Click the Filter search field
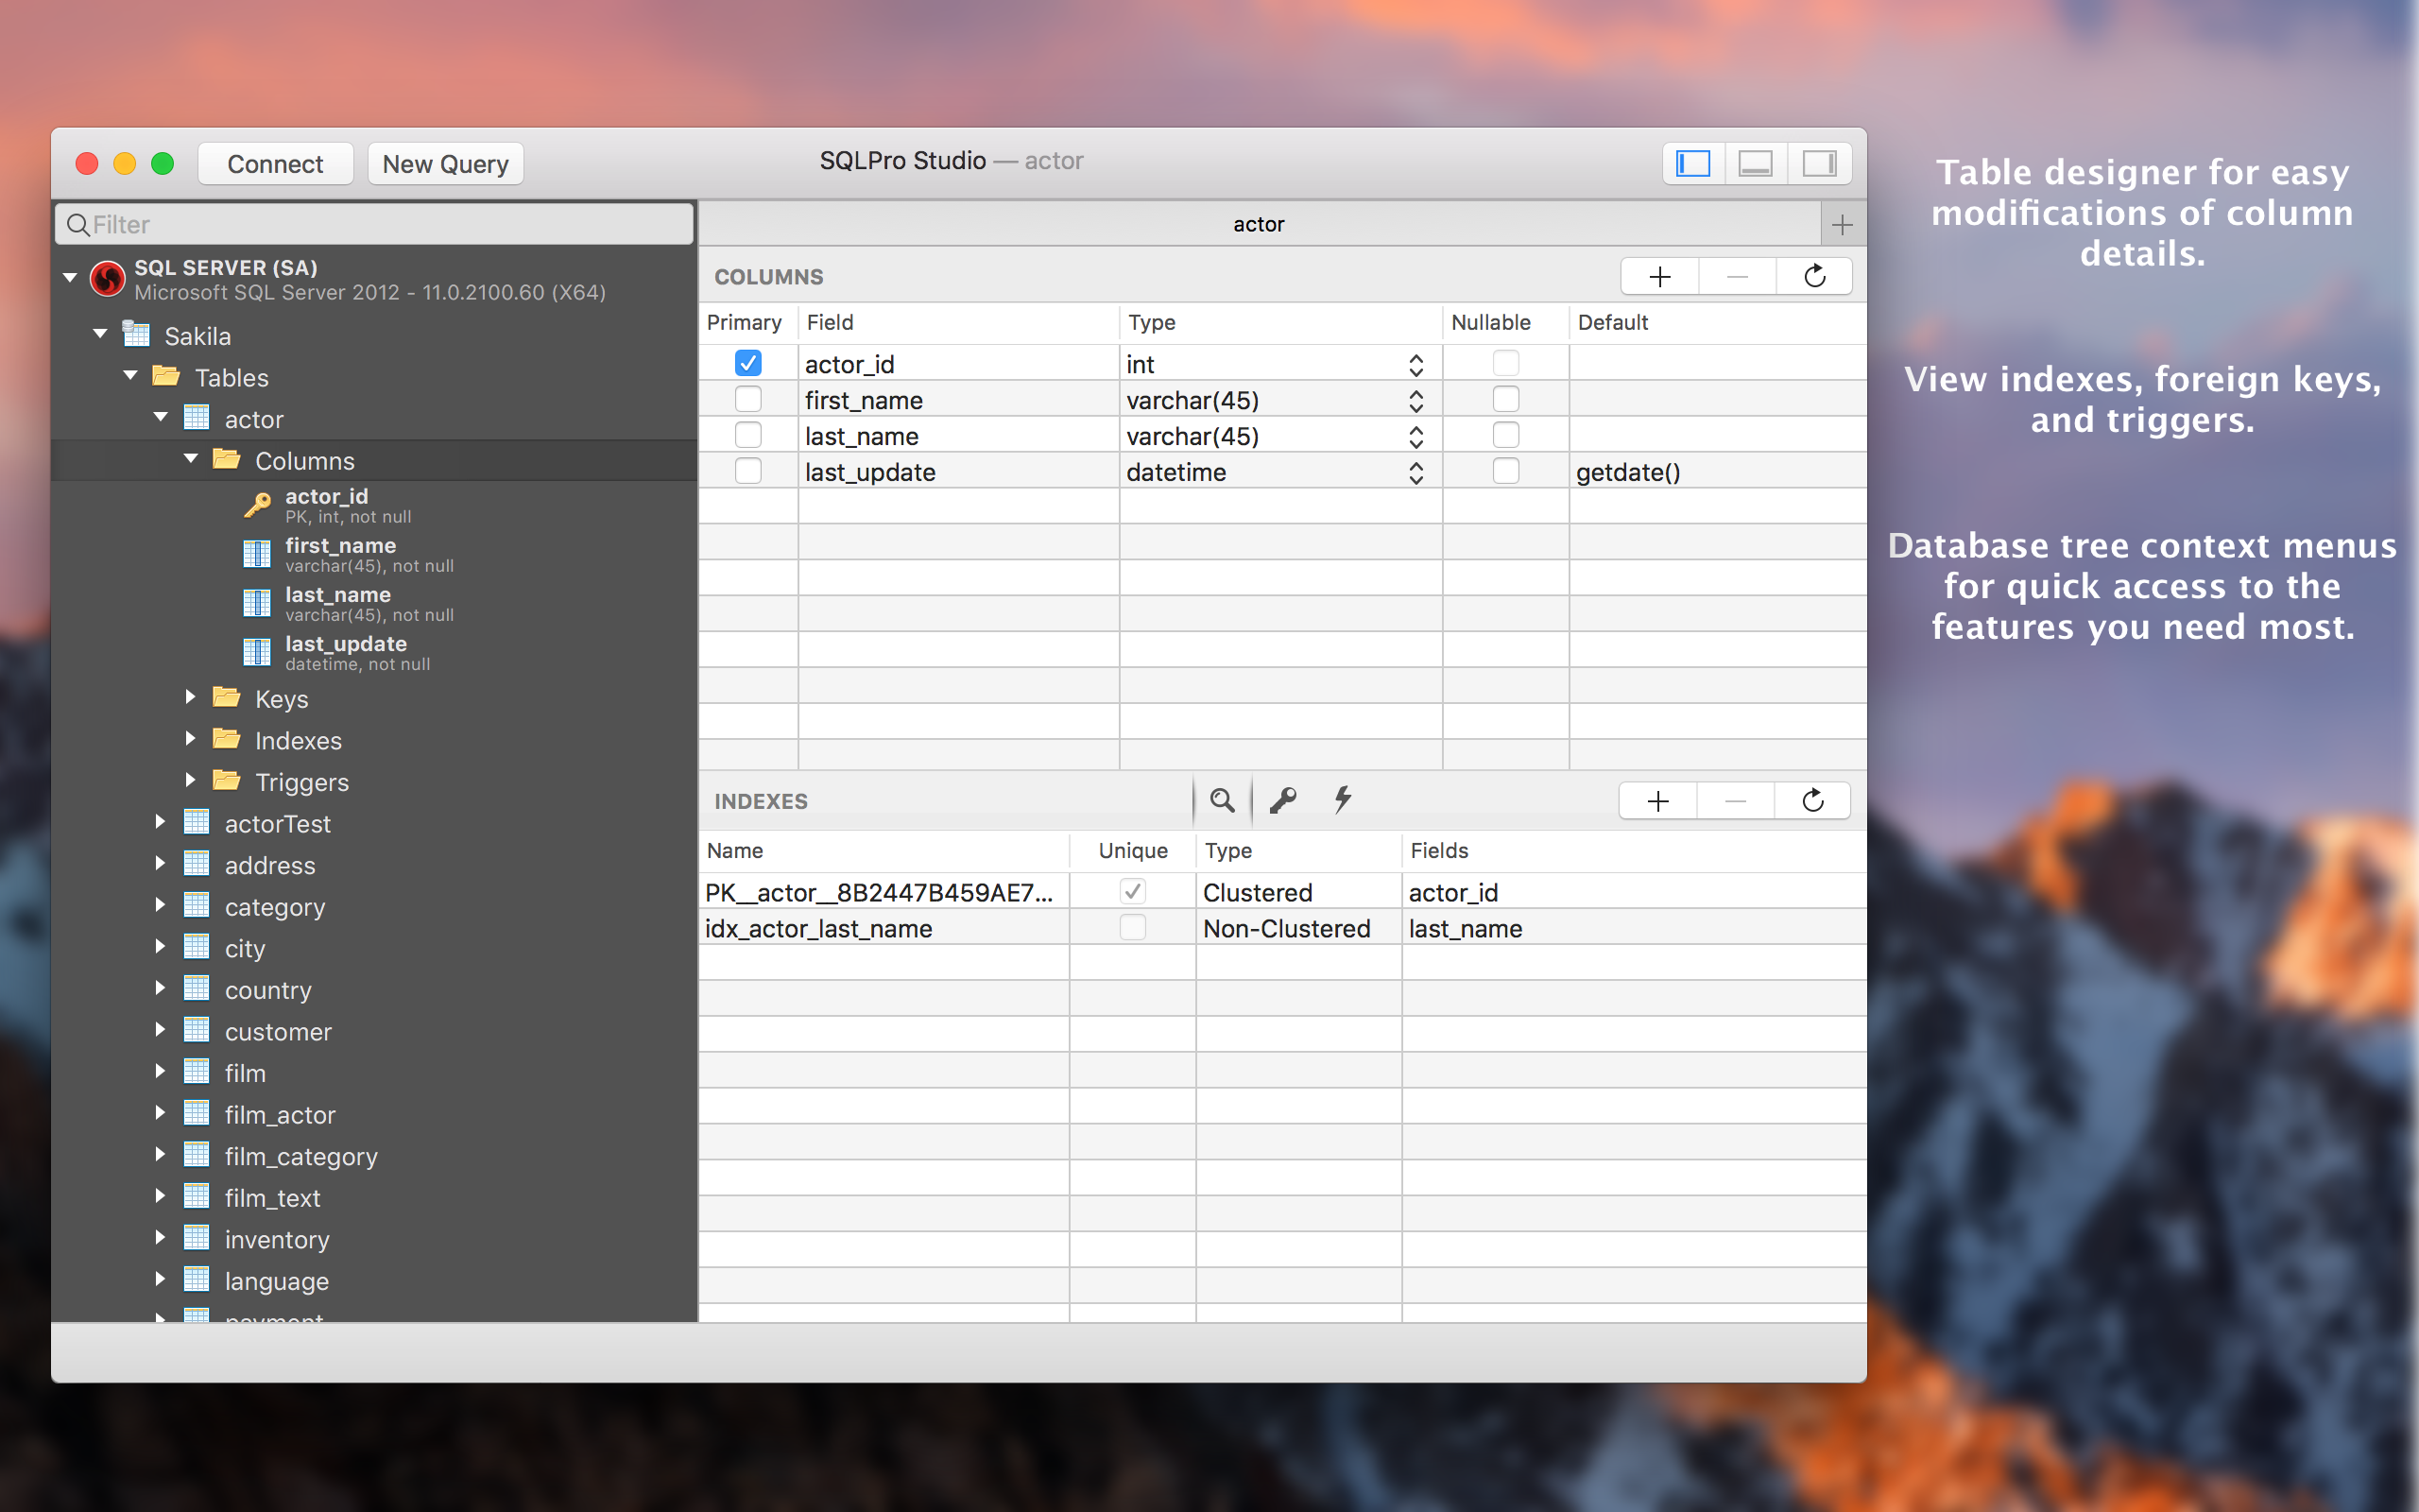This screenshot has width=2419, height=1512. [x=374, y=223]
